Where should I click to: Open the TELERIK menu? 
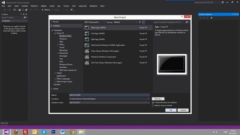(24, 6)
